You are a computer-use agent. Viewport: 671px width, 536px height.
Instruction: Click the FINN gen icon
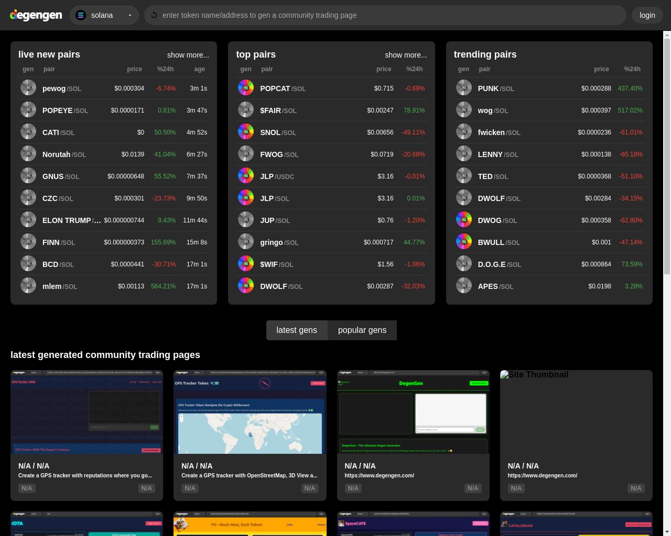coord(28,241)
